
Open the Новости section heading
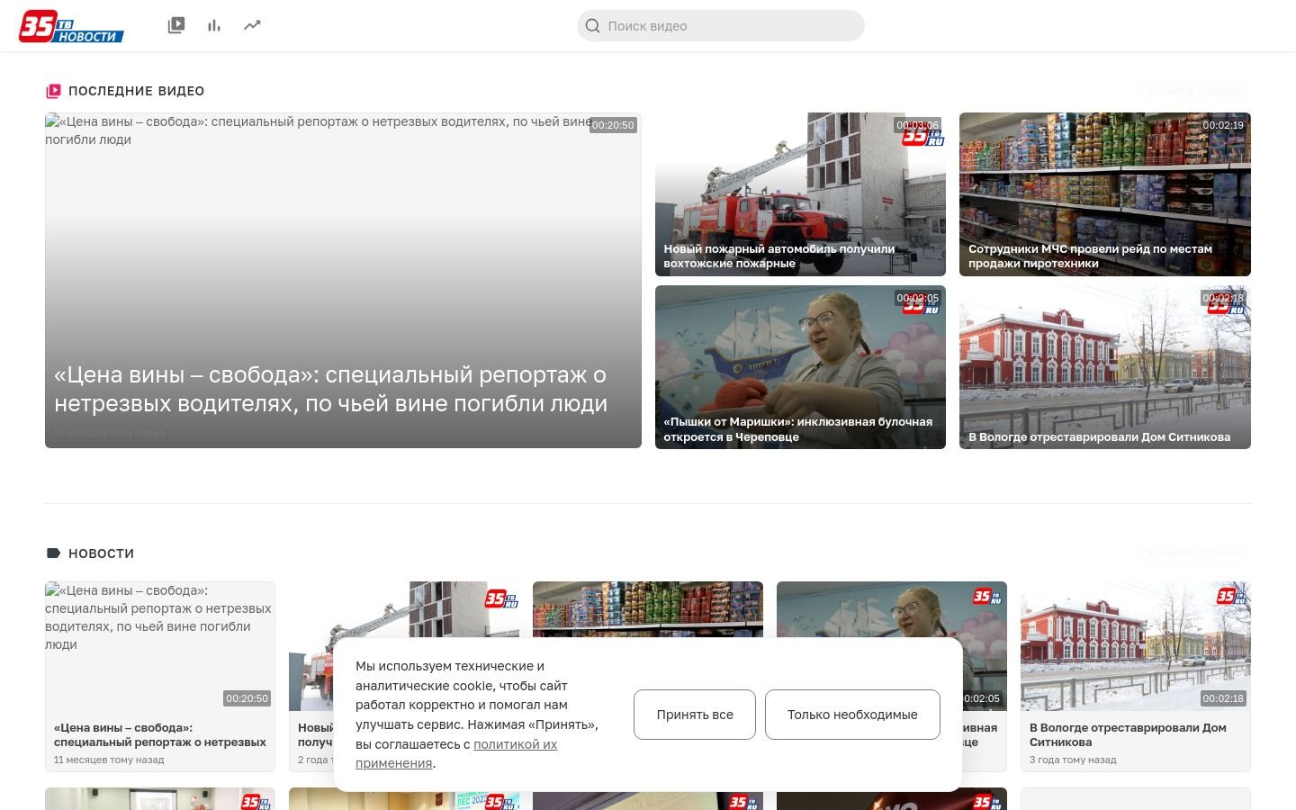(x=101, y=553)
